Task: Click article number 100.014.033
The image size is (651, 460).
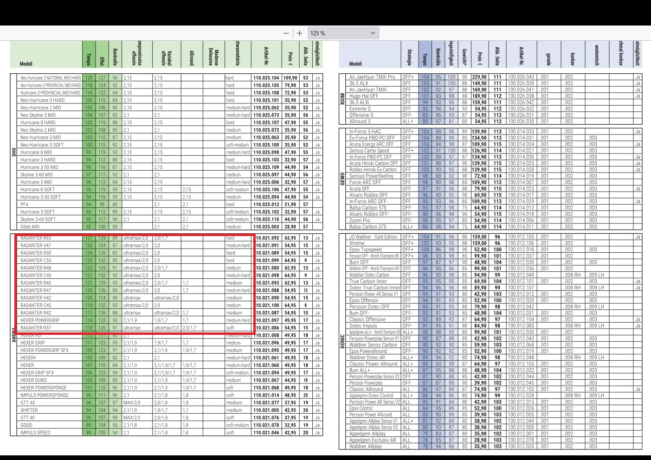Action: 521,132
